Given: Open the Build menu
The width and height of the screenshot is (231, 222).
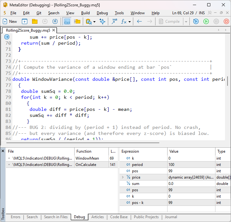Looking at the screenshot, I should 85,13.
